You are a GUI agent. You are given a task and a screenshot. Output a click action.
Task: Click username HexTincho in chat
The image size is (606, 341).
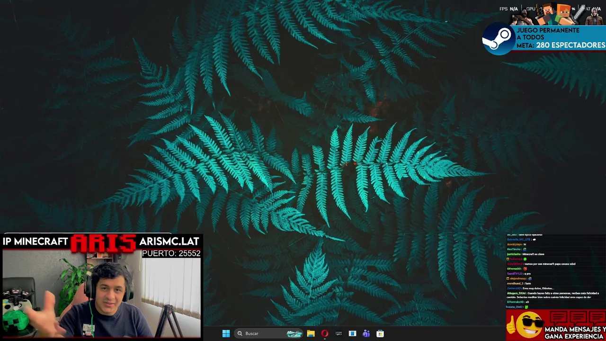[514, 249]
